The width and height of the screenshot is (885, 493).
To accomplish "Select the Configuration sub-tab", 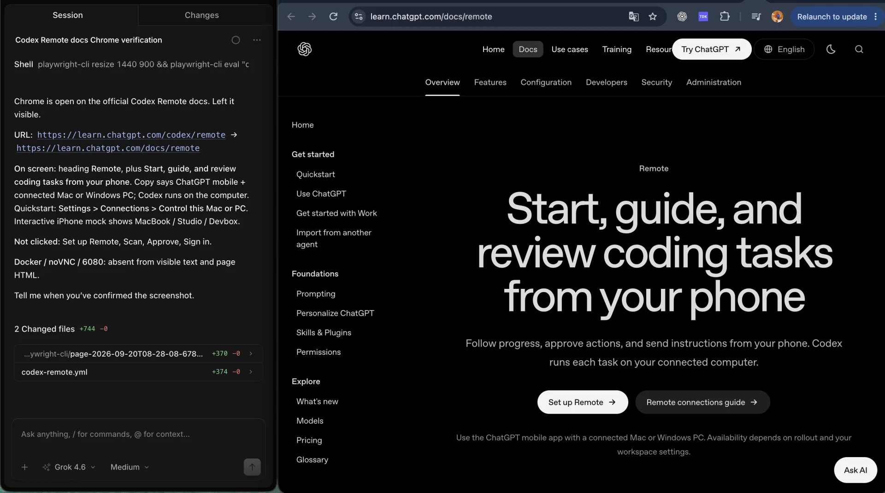I will tap(546, 82).
